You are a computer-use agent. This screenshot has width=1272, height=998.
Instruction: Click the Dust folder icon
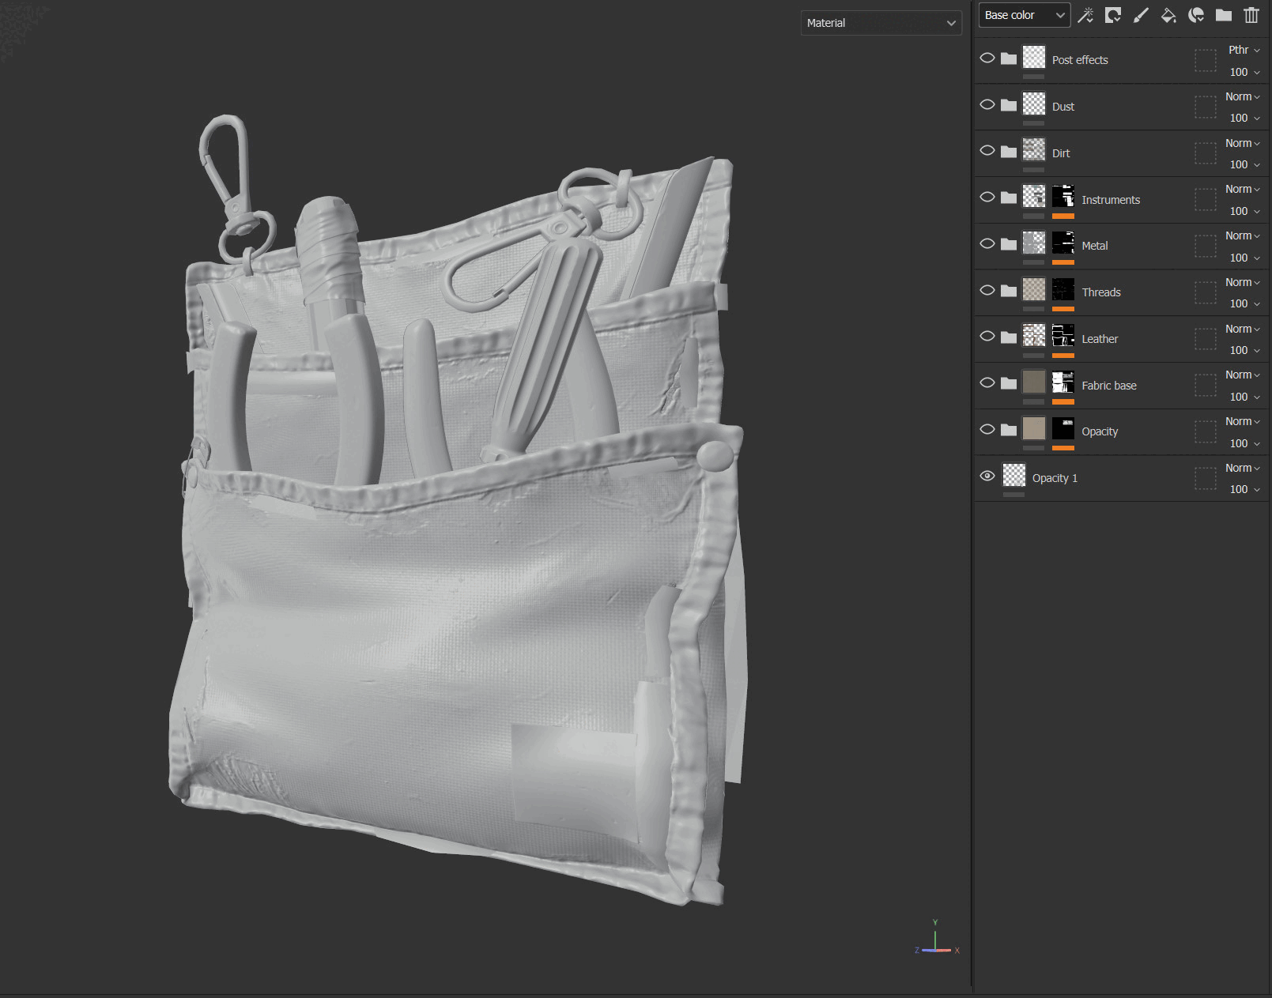click(1009, 105)
